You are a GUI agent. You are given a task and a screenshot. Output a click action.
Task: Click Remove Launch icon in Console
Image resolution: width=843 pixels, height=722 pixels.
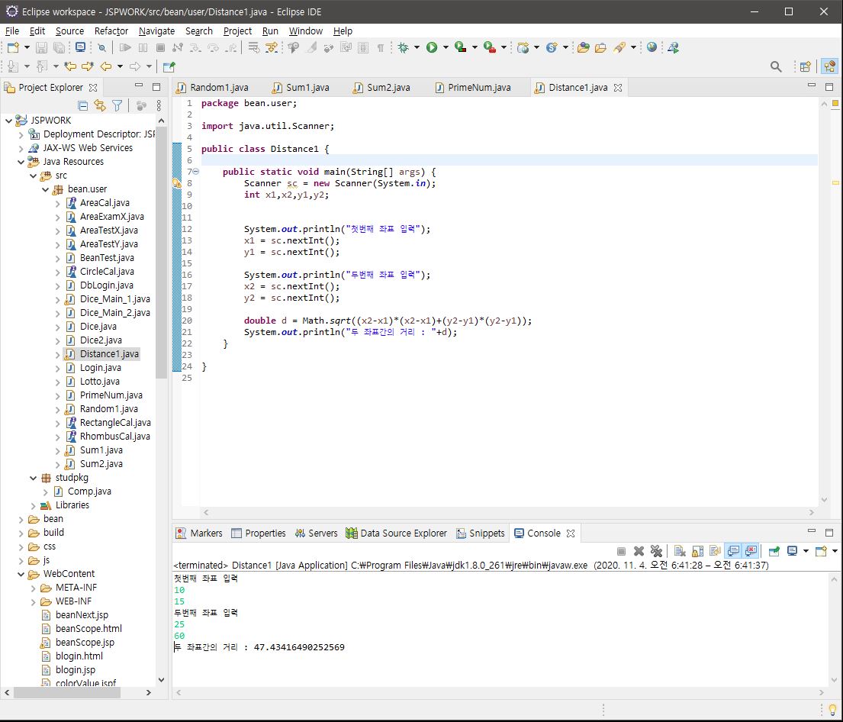[x=639, y=551]
